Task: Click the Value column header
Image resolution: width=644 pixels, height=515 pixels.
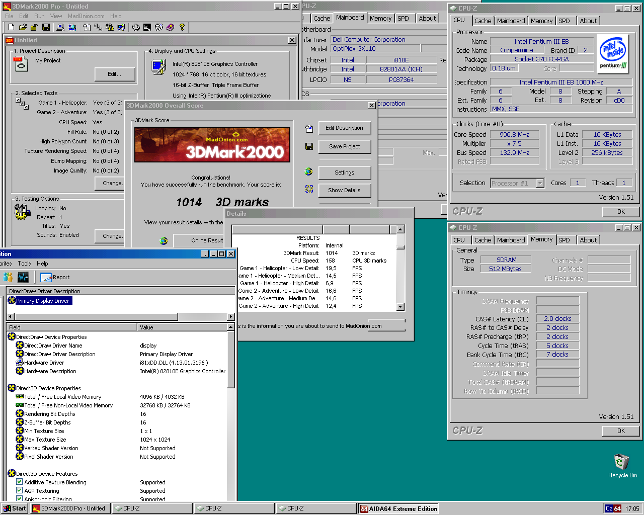Action: (182, 327)
